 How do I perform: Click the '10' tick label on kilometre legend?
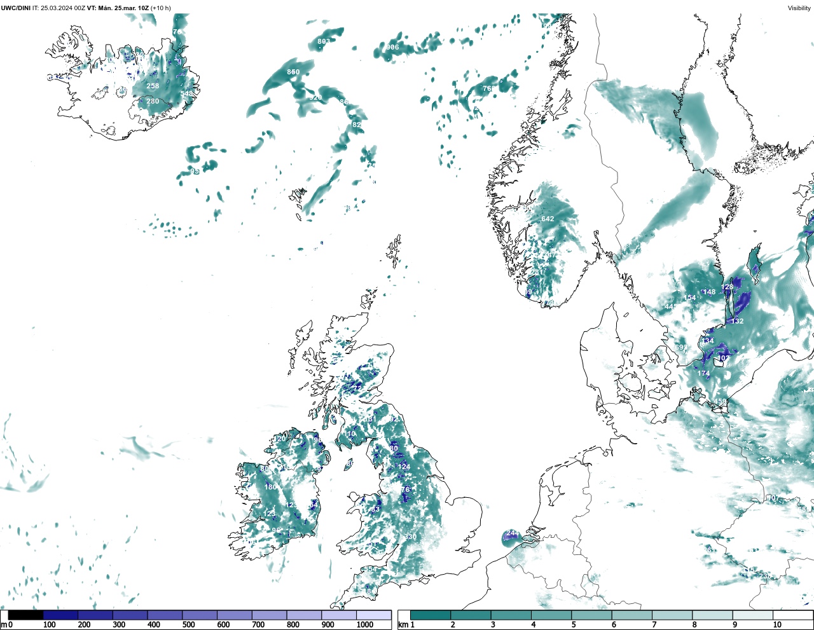pos(777,625)
